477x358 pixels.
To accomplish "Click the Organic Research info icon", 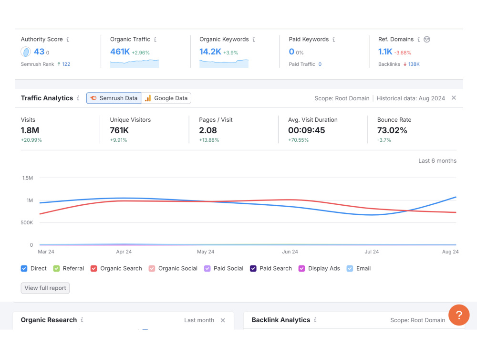I will [x=82, y=320].
